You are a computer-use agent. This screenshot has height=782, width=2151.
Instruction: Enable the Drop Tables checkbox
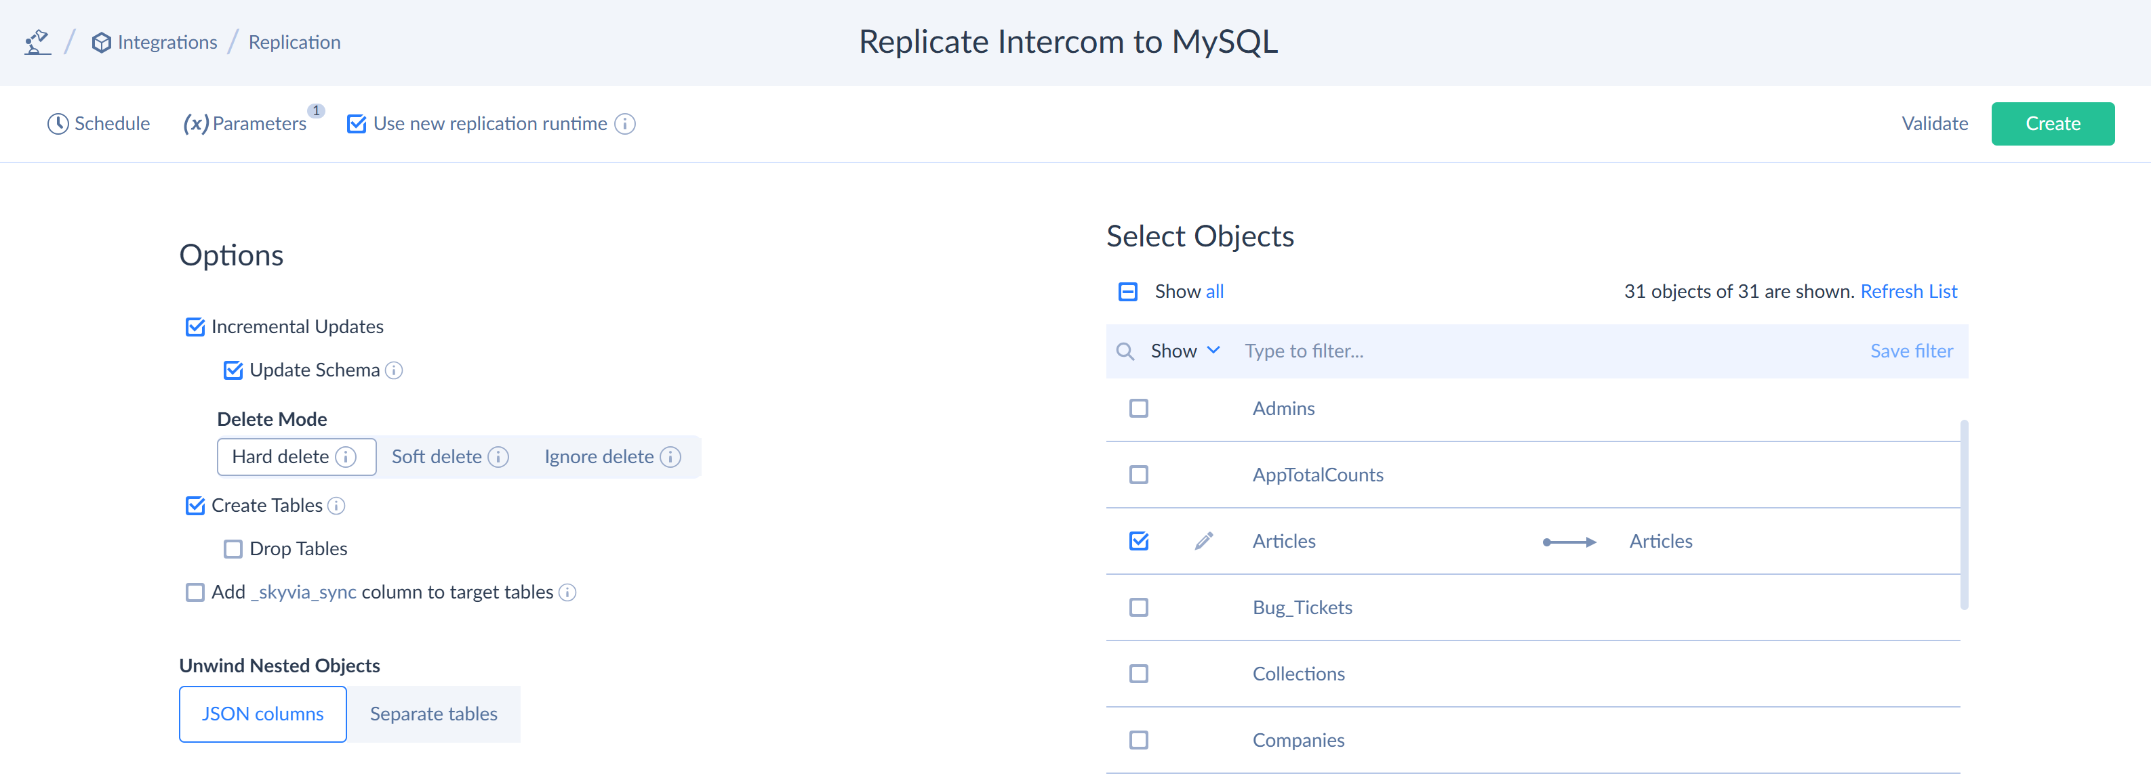233,548
